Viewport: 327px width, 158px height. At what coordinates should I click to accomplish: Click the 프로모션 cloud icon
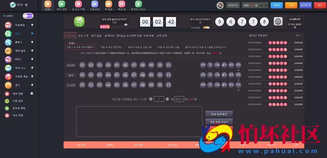pos(95,4)
